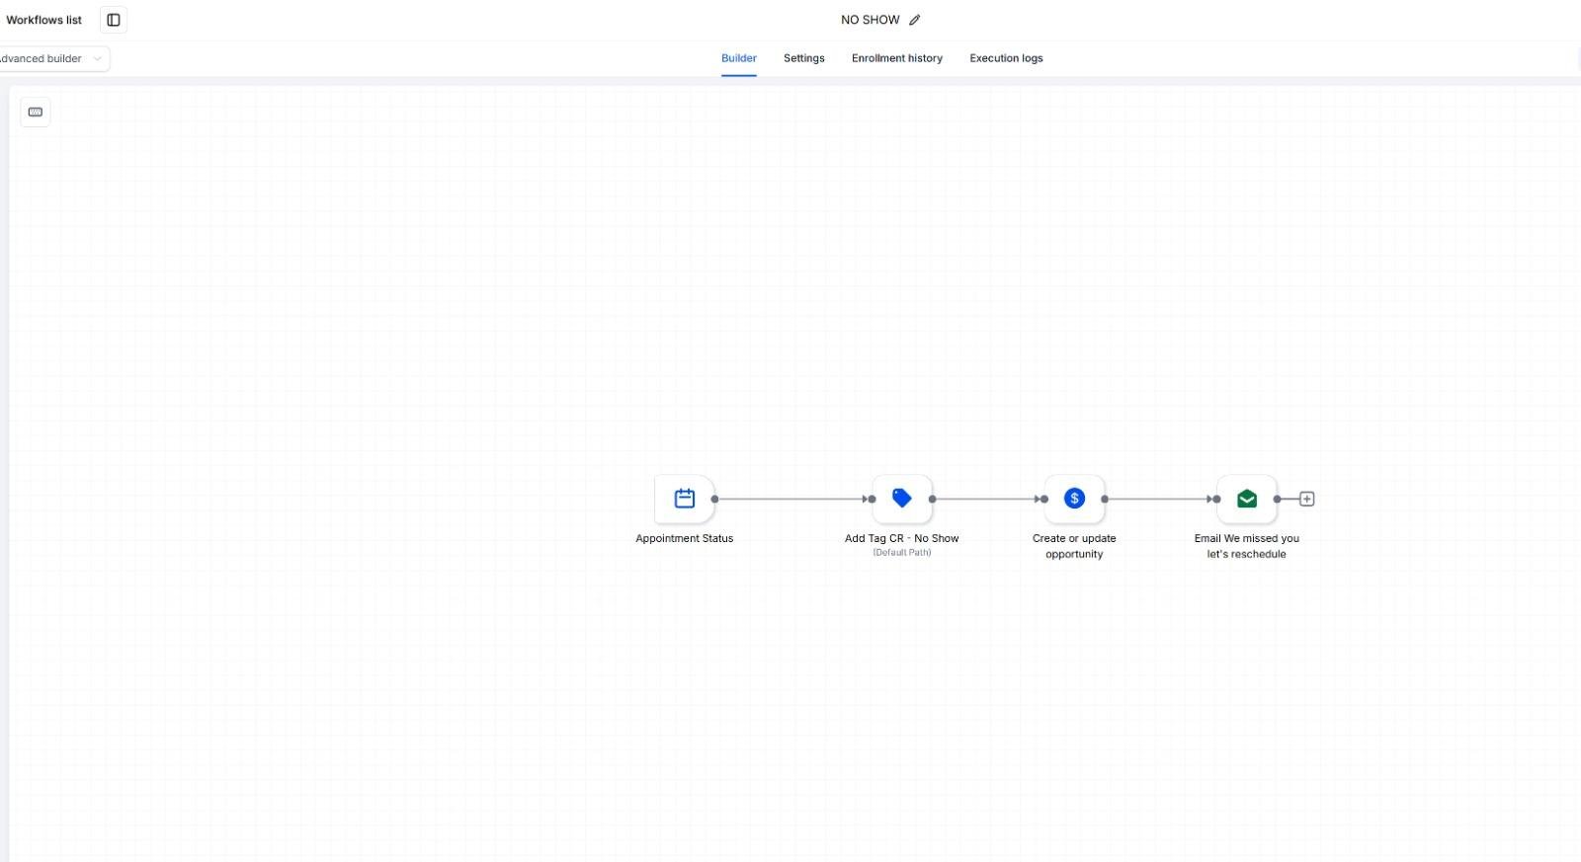
Task: View the Enrollment history tab
Action: [x=897, y=58]
